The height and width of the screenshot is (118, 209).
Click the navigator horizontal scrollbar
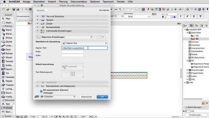[193, 99]
